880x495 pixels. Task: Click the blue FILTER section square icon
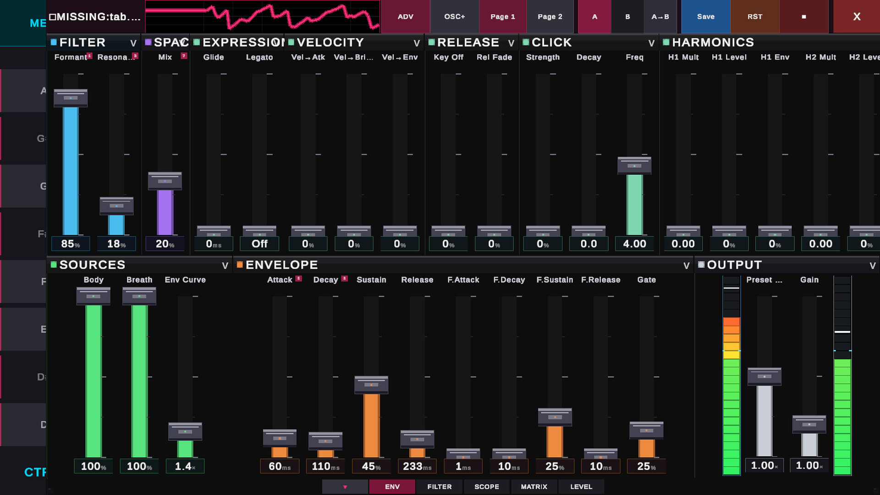click(x=54, y=42)
